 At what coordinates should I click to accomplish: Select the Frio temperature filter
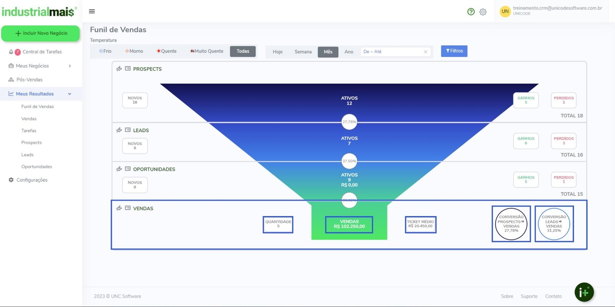(105, 51)
